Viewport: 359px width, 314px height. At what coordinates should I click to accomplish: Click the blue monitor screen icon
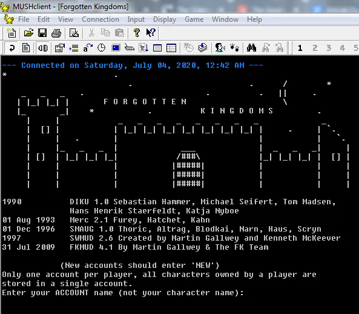(116, 48)
